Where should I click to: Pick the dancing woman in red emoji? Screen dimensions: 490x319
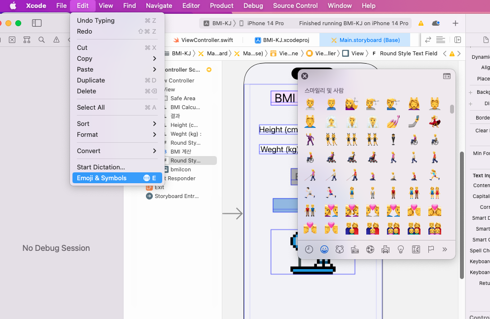pyautogui.click(x=435, y=122)
